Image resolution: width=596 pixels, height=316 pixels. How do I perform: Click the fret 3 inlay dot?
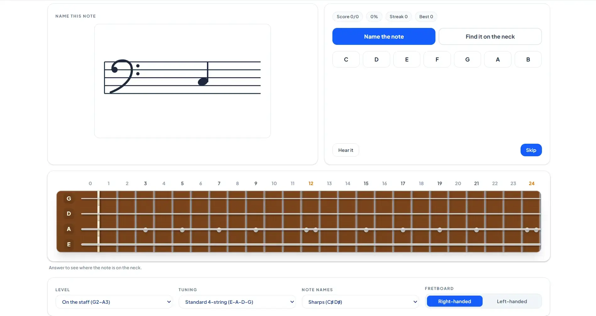point(145,230)
